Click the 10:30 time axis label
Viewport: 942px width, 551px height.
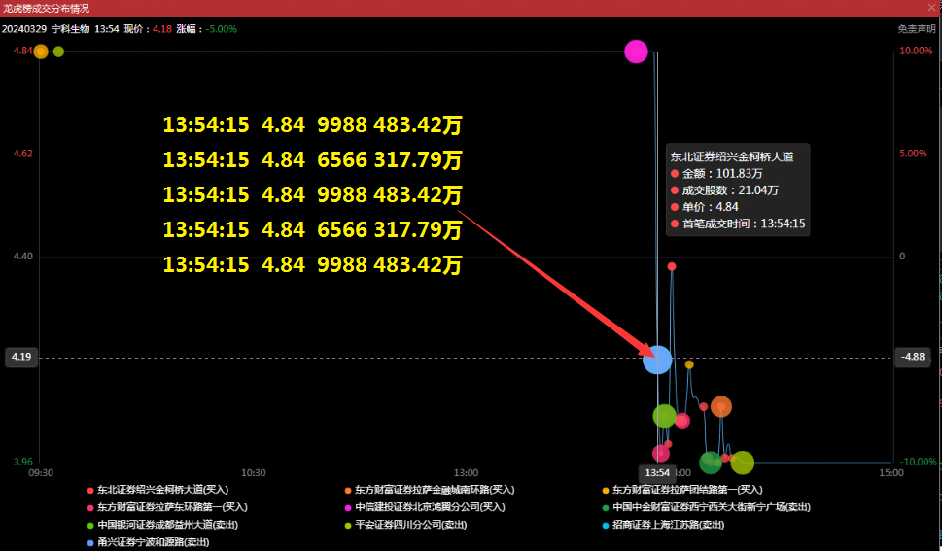pos(254,473)
